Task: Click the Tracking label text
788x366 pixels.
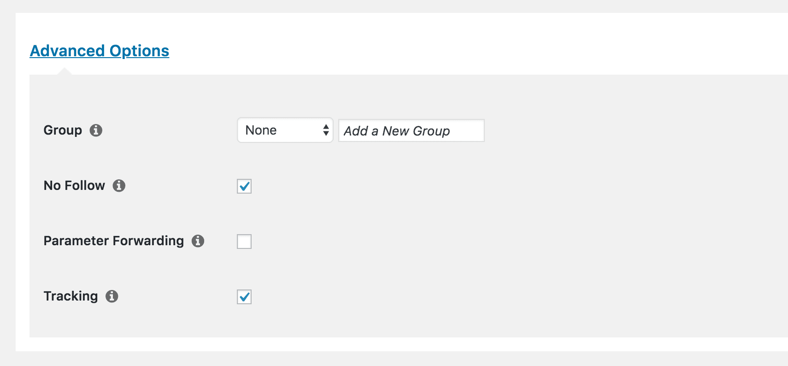Action: click(x=71, y=296)
